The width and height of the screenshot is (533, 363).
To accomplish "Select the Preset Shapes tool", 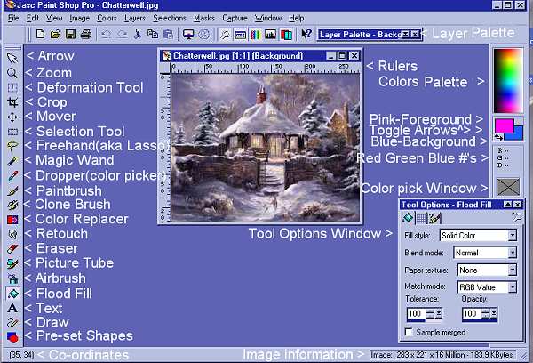I will (12, 337).
